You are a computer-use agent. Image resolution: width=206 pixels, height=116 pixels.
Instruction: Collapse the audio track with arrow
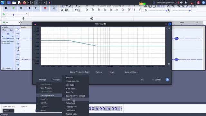coord(2,69)
